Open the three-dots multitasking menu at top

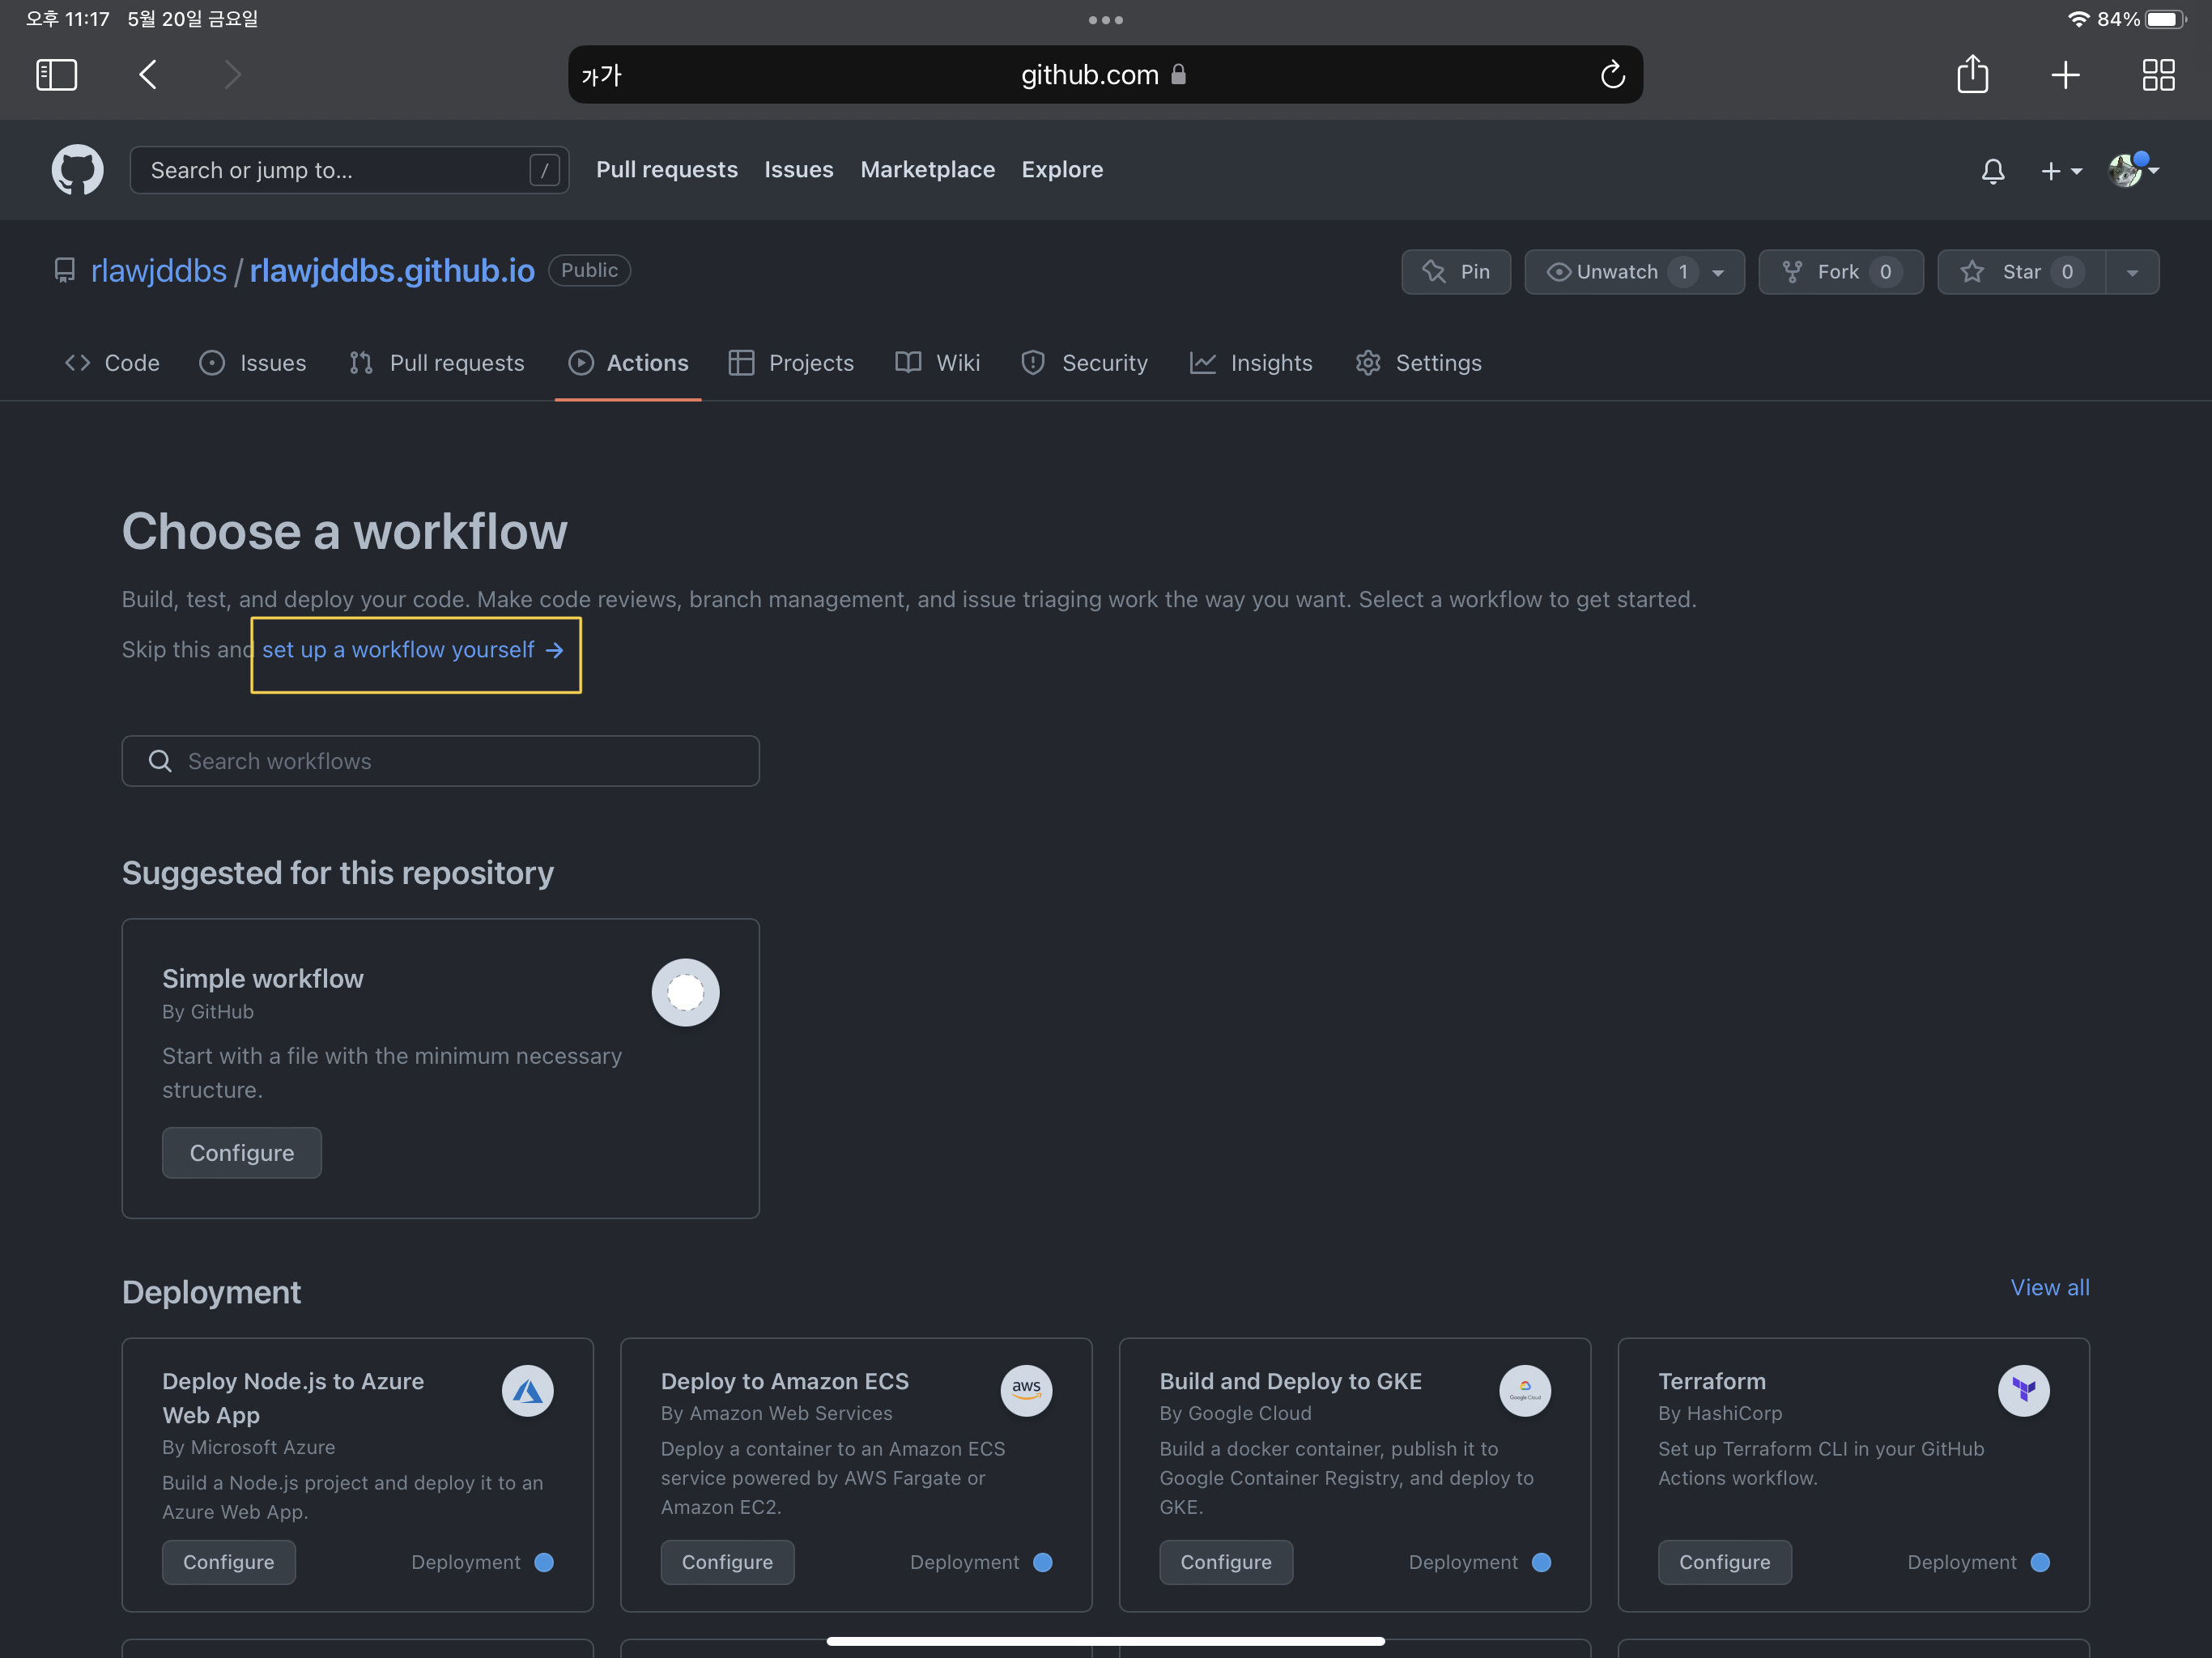tap(1105, 20)
